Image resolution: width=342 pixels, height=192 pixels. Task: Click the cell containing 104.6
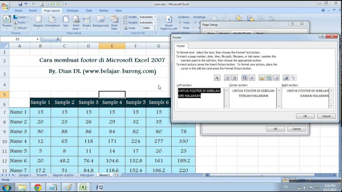coord(112,161)
